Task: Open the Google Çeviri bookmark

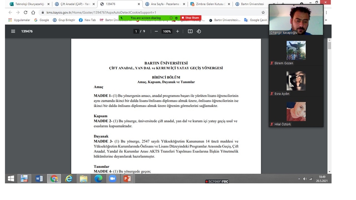Action: coord(257,20)
